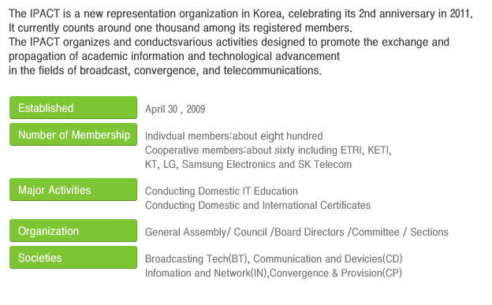Click the Board Directors text
The image size is (492, 305).
tap(309, 232)
